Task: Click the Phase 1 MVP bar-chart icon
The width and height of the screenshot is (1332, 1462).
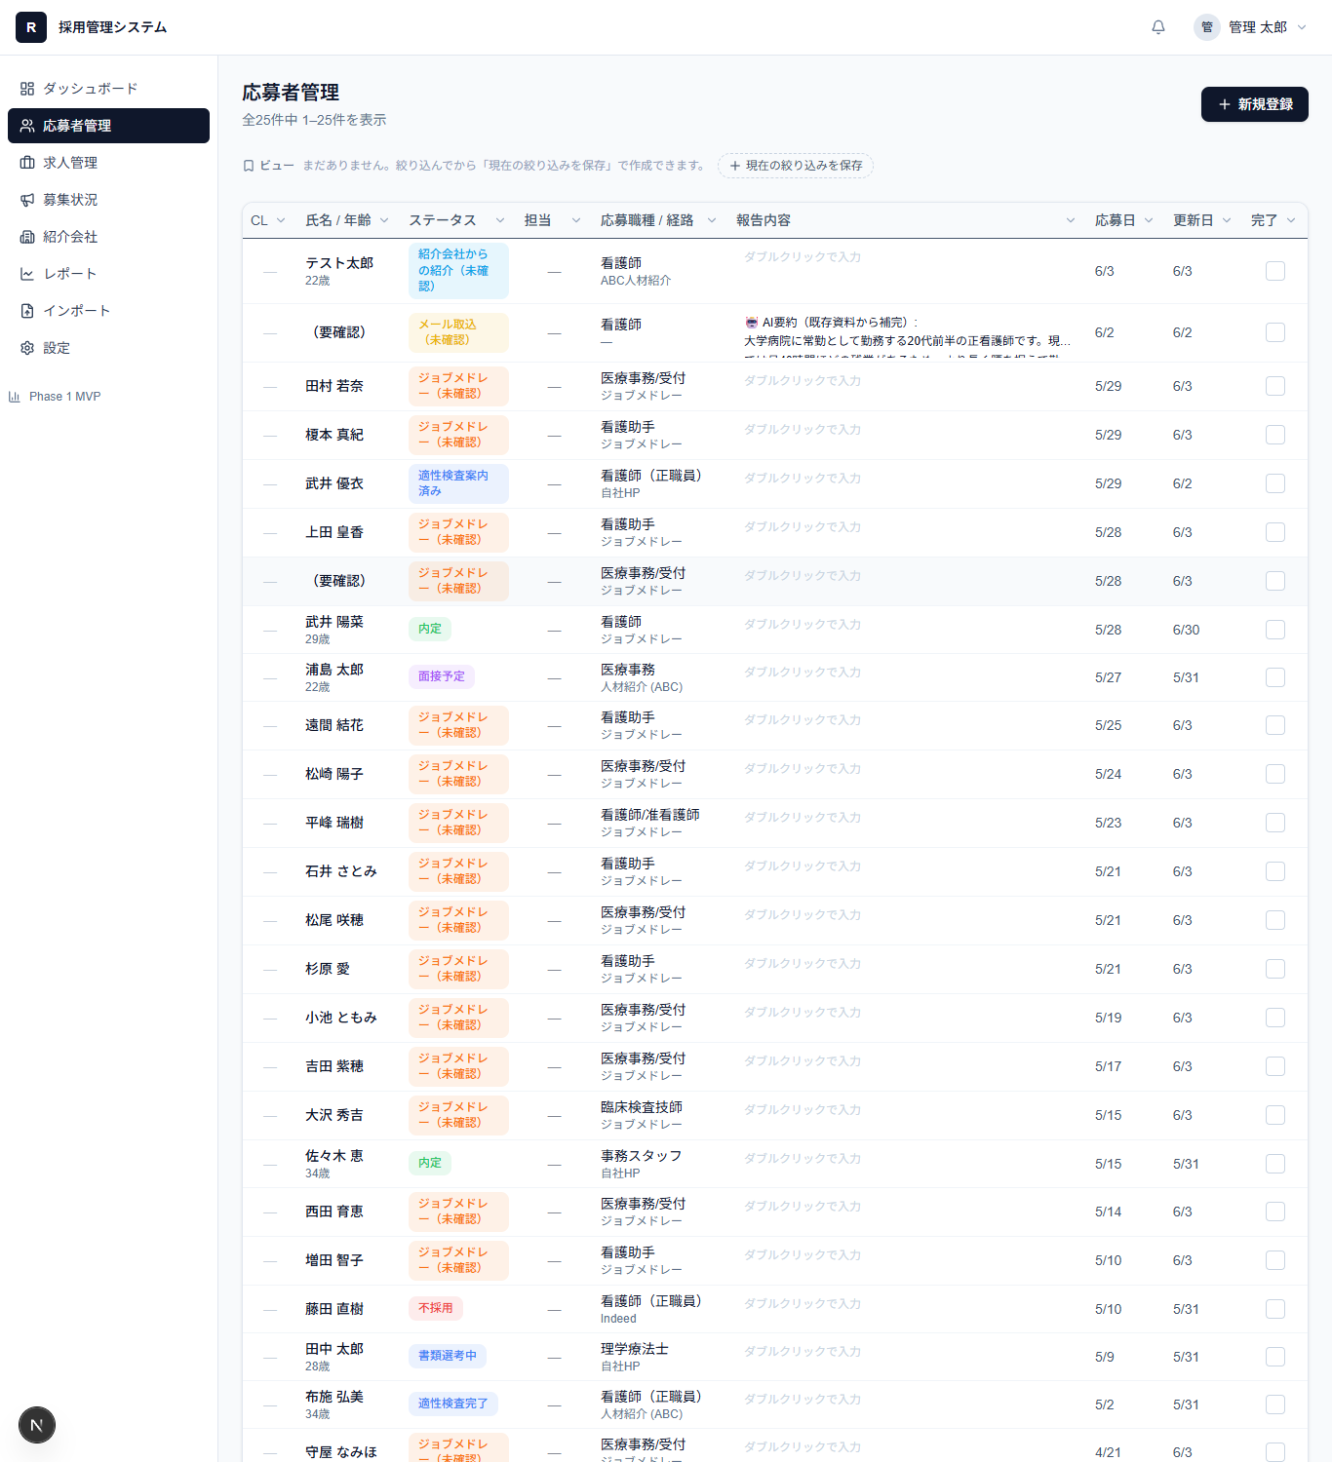Action: [15, 397]
